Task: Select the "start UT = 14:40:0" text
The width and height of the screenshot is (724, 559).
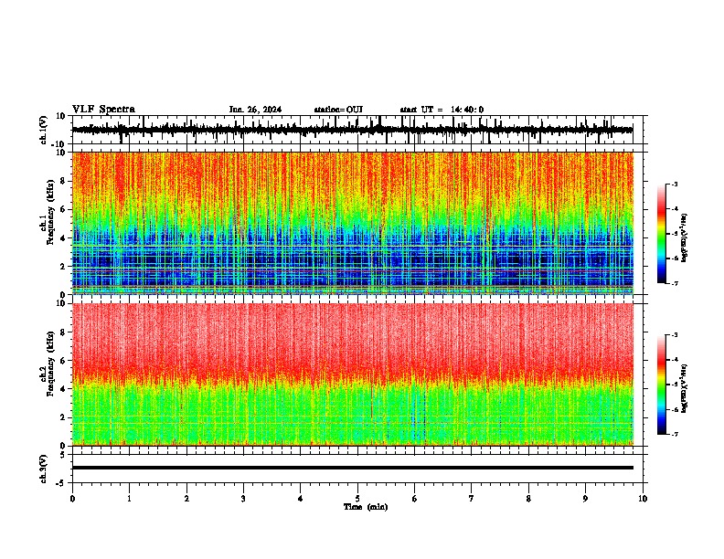Action: (x=442, y=110)
